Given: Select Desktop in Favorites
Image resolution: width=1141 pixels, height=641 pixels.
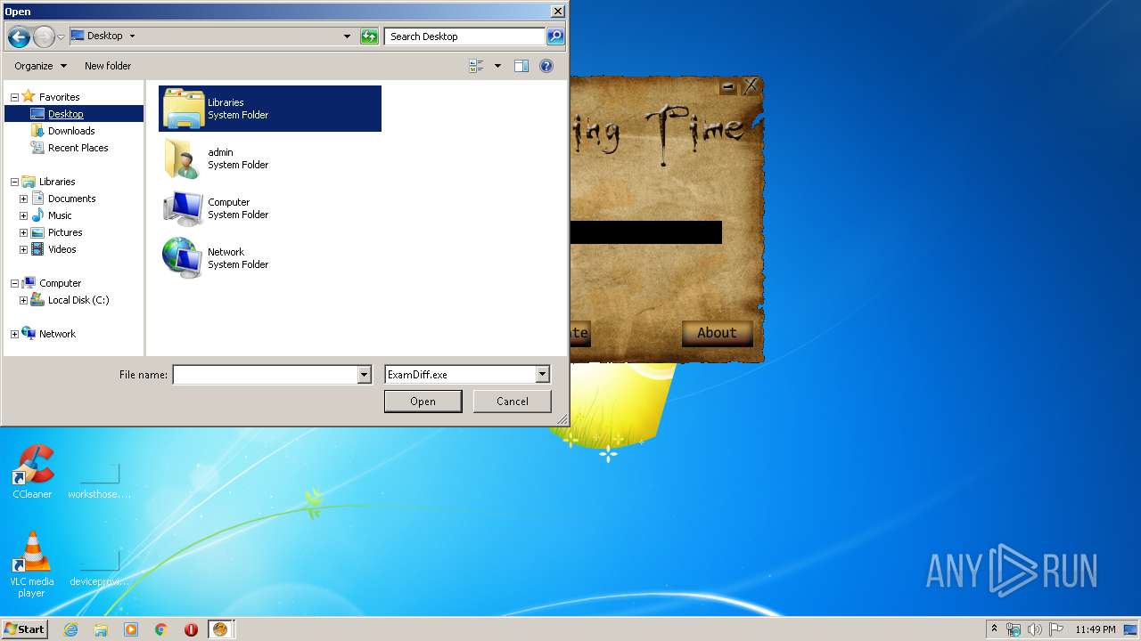Looking at the screenshot, I should 66,114.
